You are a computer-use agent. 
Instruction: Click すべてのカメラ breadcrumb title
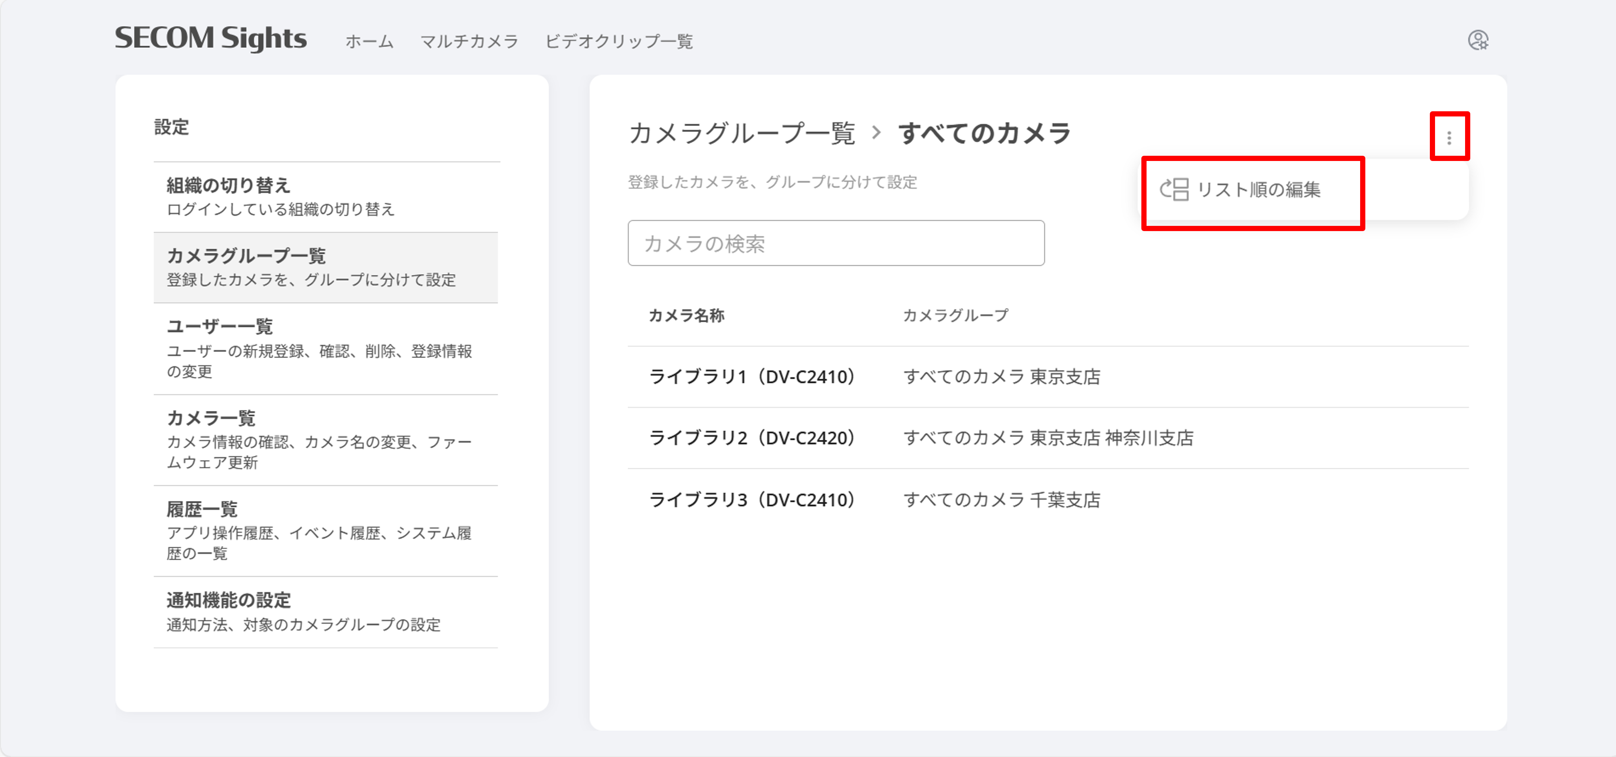(985, 134)
